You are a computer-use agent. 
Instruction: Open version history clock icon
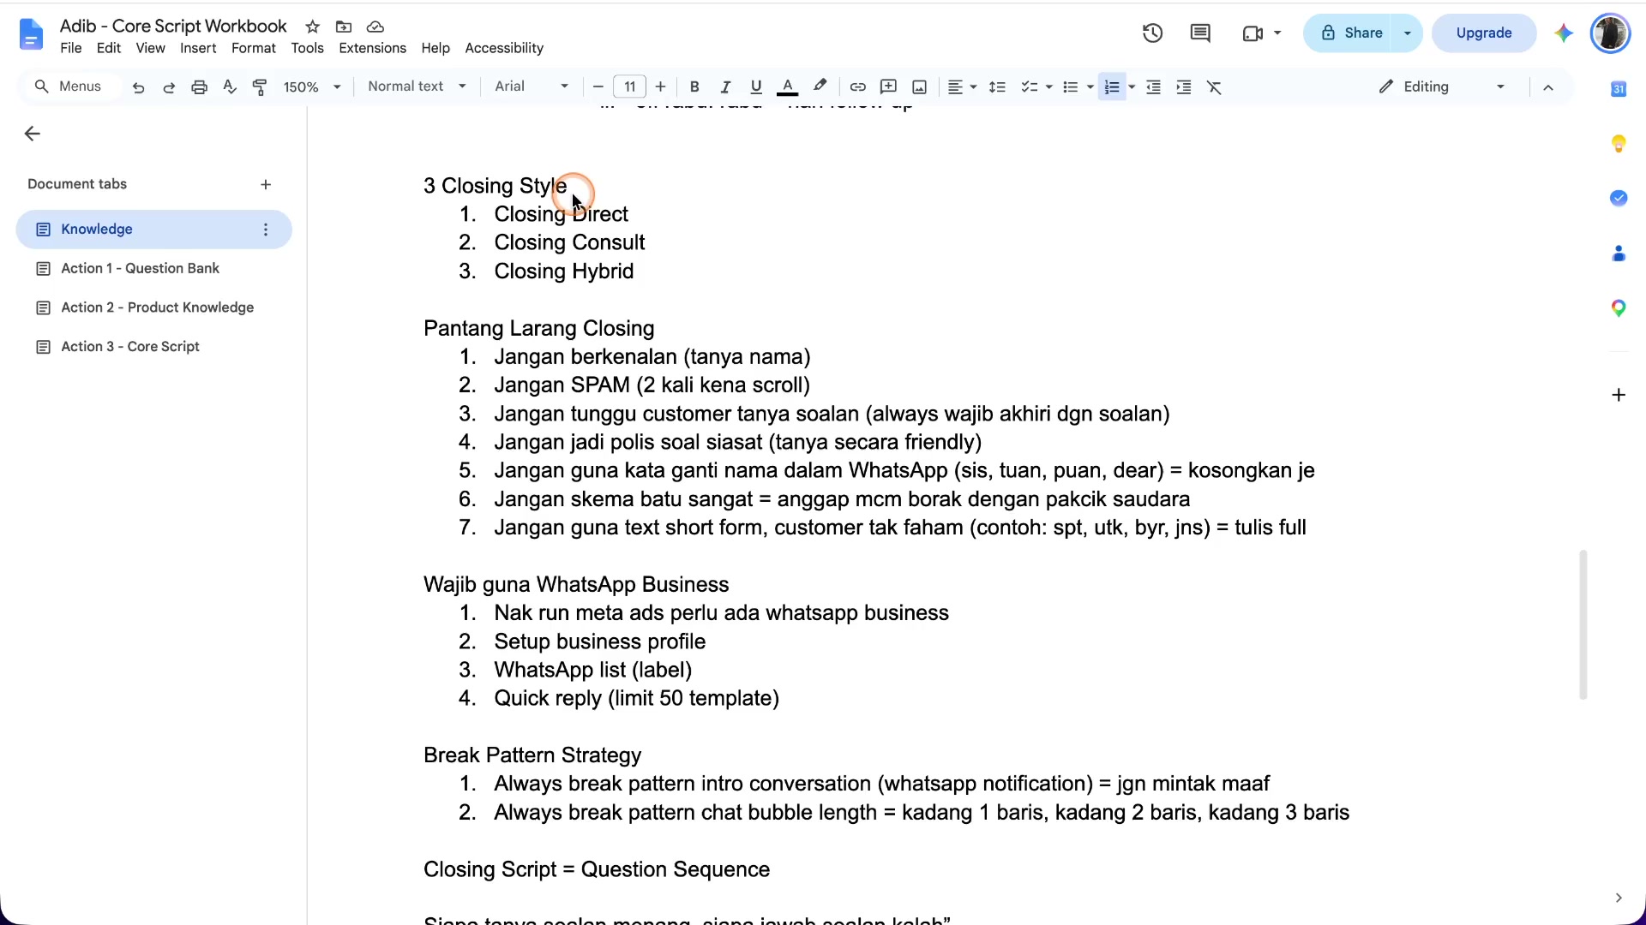click(1152, 33)
